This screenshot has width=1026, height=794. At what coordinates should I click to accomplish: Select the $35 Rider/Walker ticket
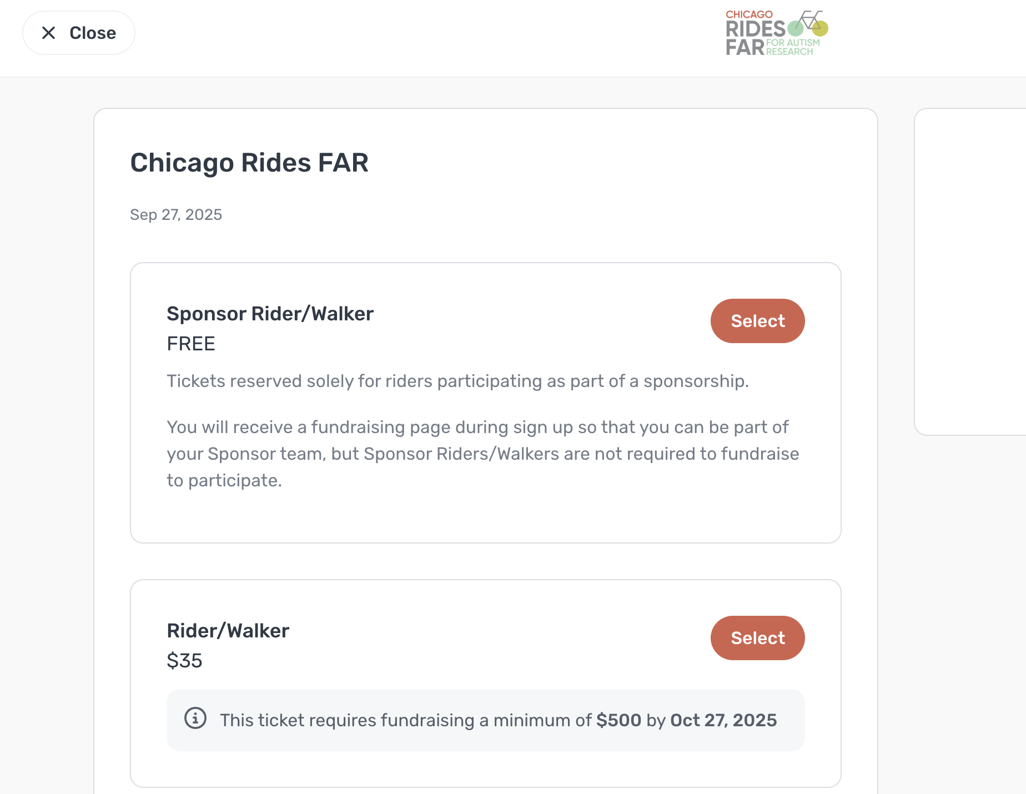click(x=757, y=638)
